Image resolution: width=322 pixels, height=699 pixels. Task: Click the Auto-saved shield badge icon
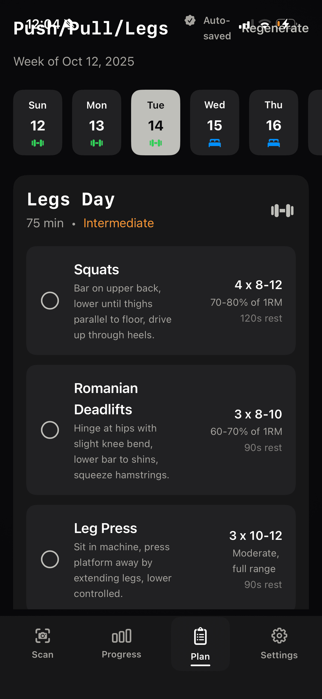point(190,21)
